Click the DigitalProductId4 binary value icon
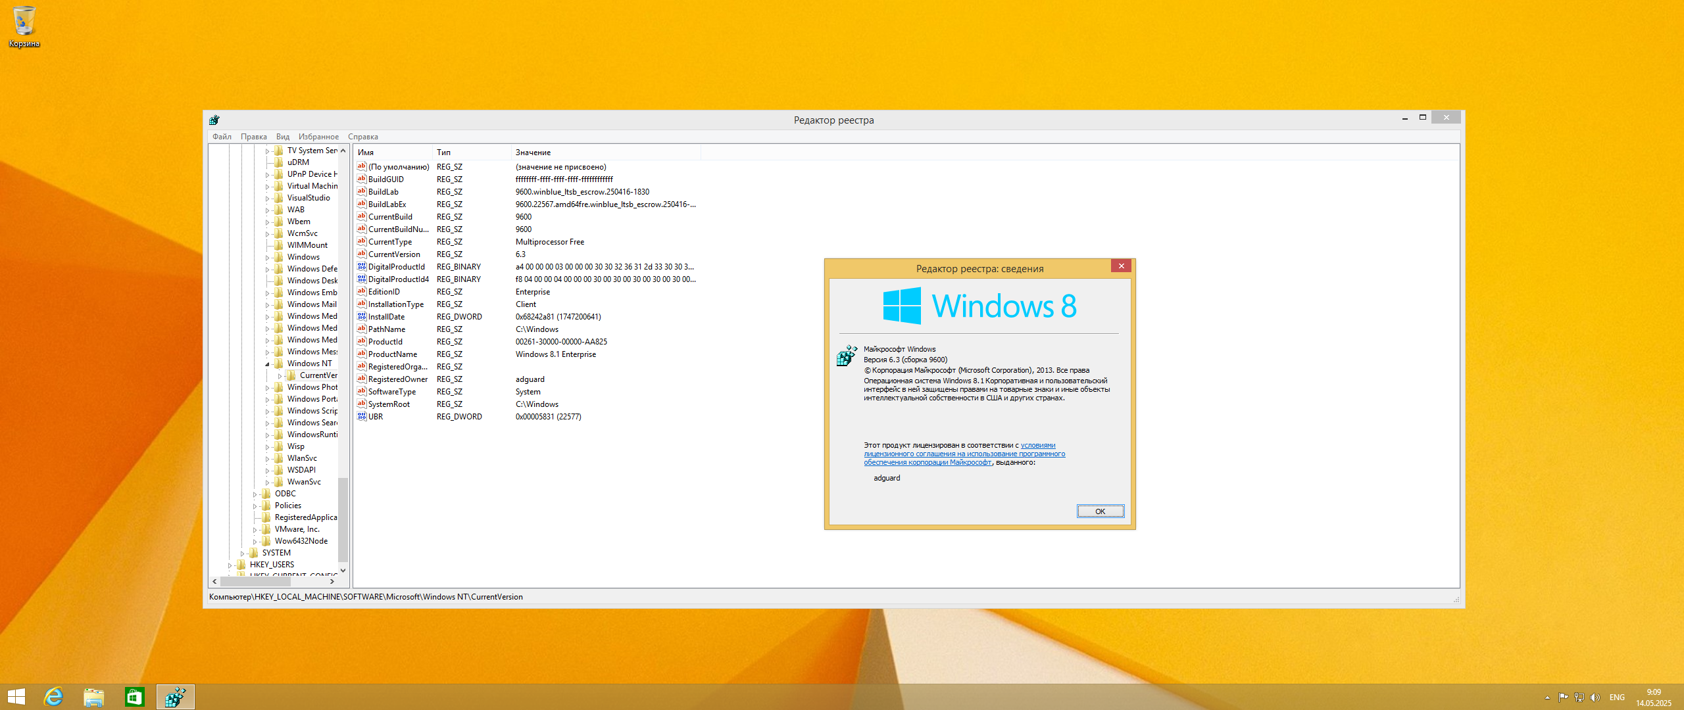Viewport: 1684px width, 710px height. [361, 279]
